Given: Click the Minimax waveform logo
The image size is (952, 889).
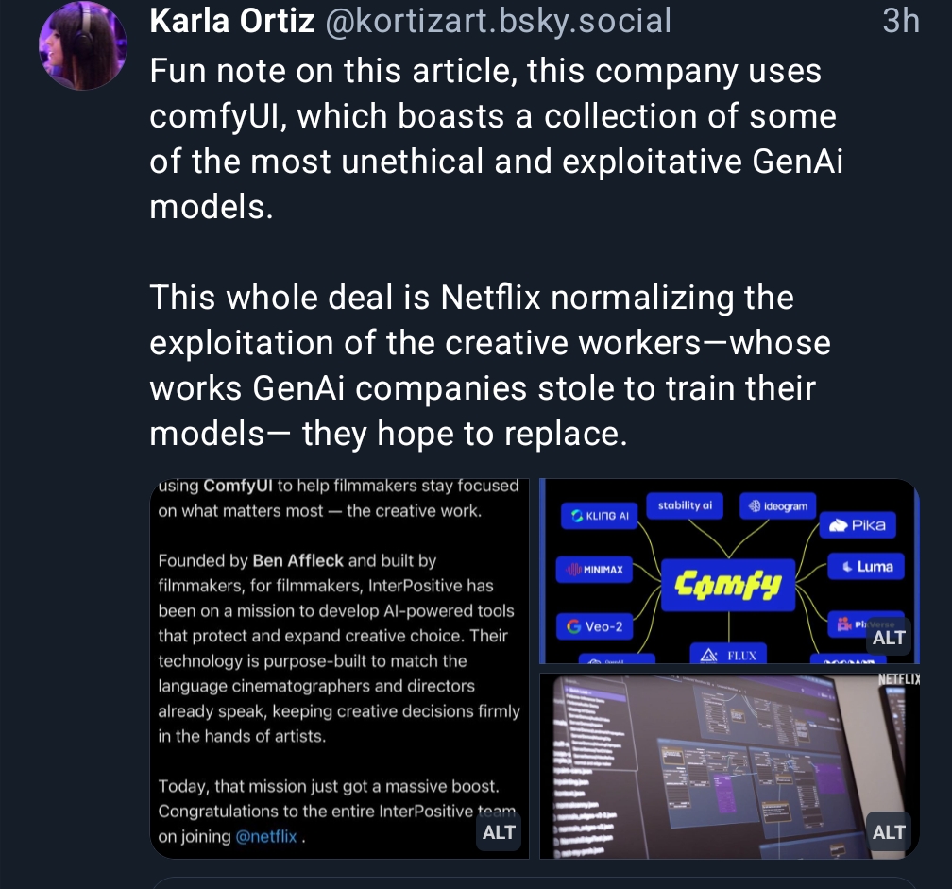Looking at the screenshot, I should pos(594,571).
